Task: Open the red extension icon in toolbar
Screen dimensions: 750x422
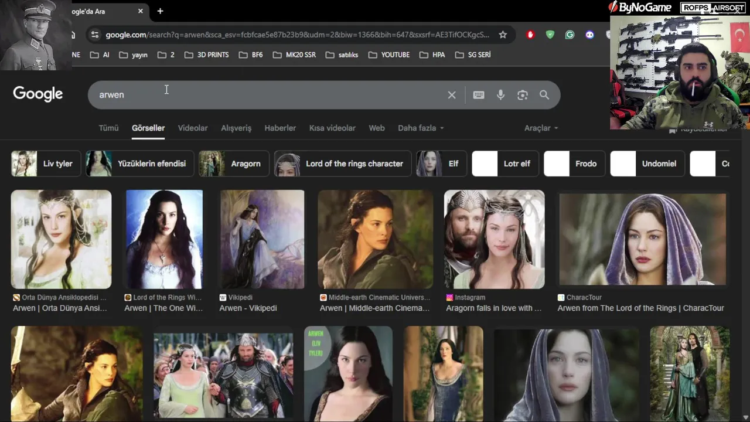Action: (530, 35)
